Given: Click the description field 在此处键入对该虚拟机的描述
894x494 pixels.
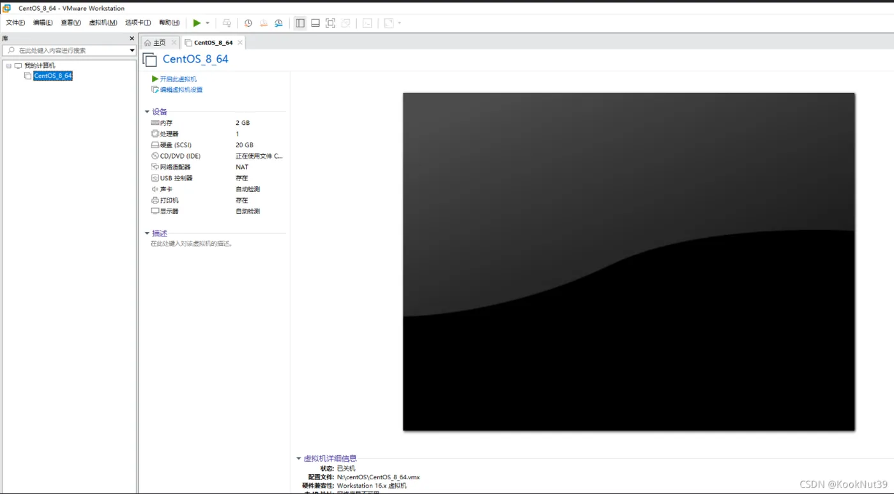Looking at the screenshot, I should (x=192, y=243).
